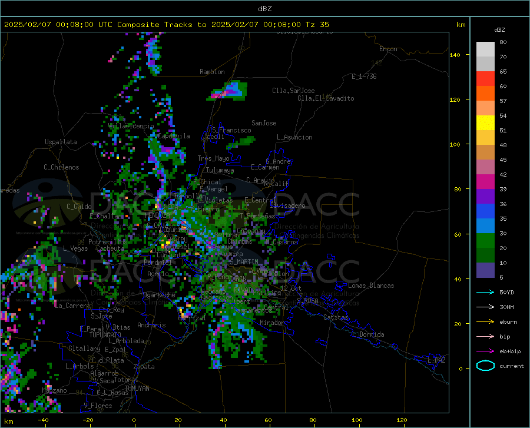Click the Encon place label
530x428 pixels.
click(388, 49)
